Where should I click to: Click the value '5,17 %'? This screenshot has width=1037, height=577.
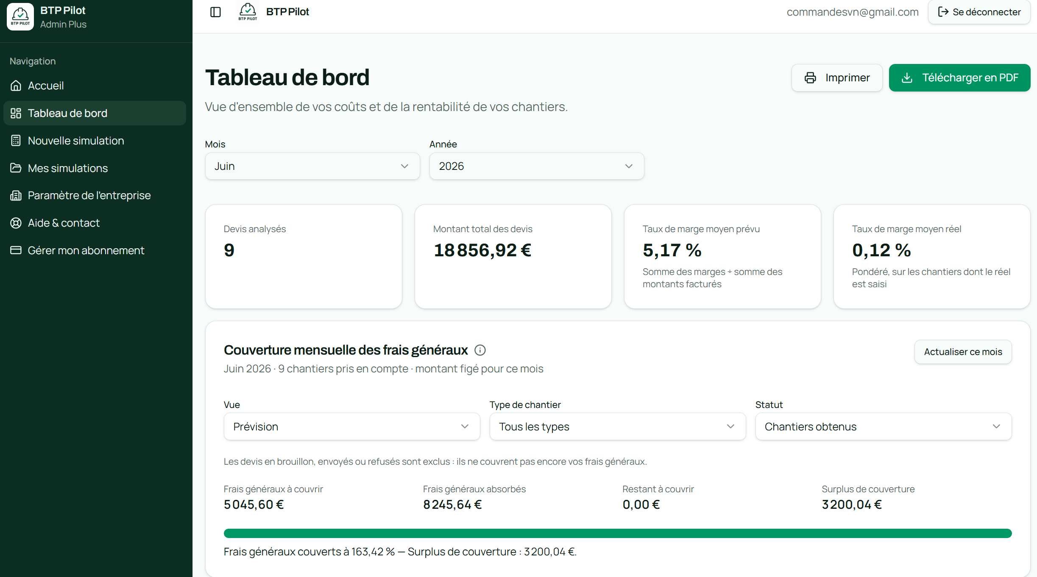point(672,250)
